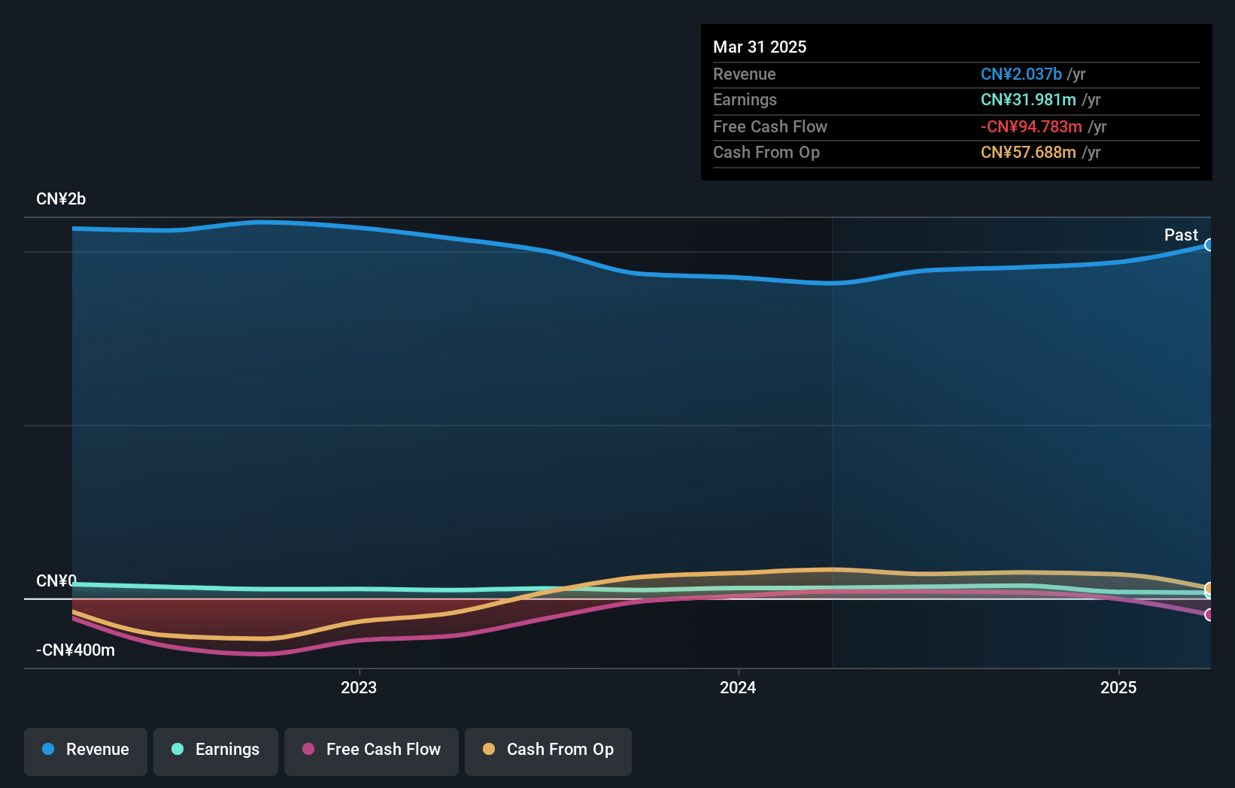Click the 2024 x-axis label

[738, 687]
